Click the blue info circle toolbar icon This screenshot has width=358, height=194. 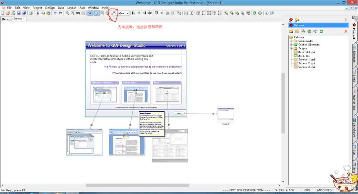coord(266,13)
